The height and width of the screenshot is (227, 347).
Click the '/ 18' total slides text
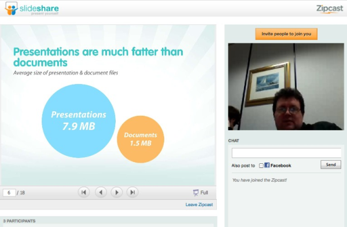coord(21,193)
